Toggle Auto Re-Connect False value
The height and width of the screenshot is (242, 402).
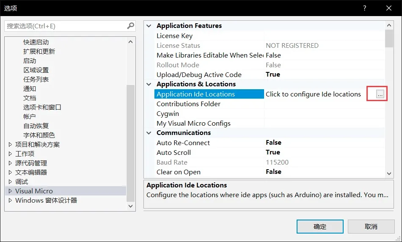(273, 143)
